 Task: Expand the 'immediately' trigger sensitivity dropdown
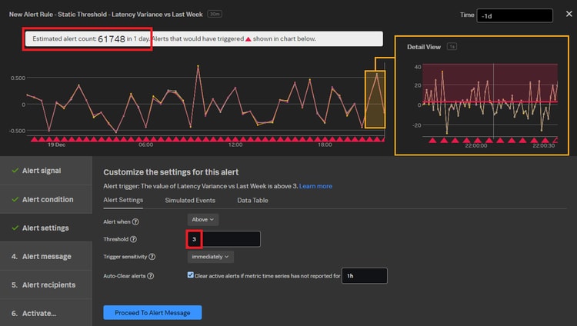[x=210, y=257]
